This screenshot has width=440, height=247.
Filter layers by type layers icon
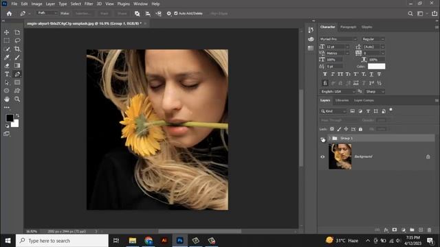(x=368, y=111)
